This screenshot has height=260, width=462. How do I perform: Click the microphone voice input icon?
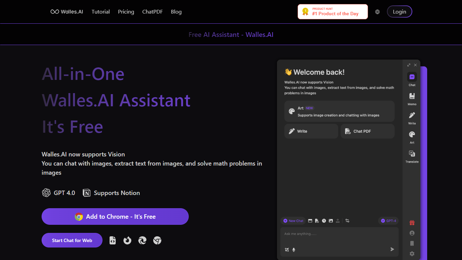point(294,250)
